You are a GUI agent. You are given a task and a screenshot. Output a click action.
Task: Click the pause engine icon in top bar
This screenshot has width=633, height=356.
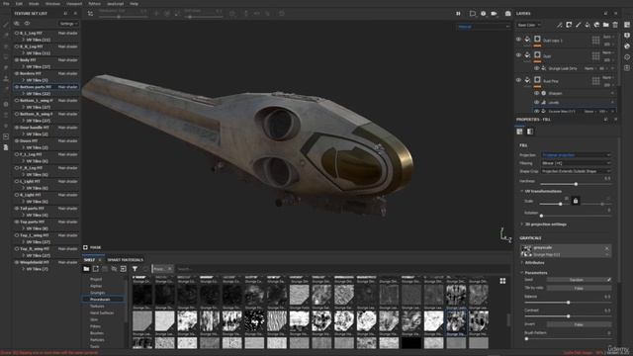pos(458,13)
